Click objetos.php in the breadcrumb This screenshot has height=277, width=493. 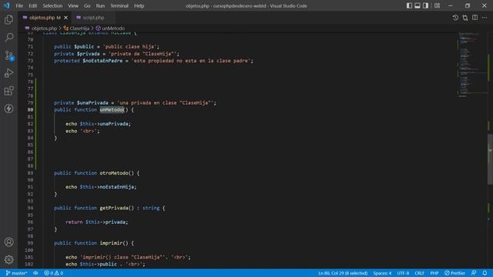pos(44,28)
